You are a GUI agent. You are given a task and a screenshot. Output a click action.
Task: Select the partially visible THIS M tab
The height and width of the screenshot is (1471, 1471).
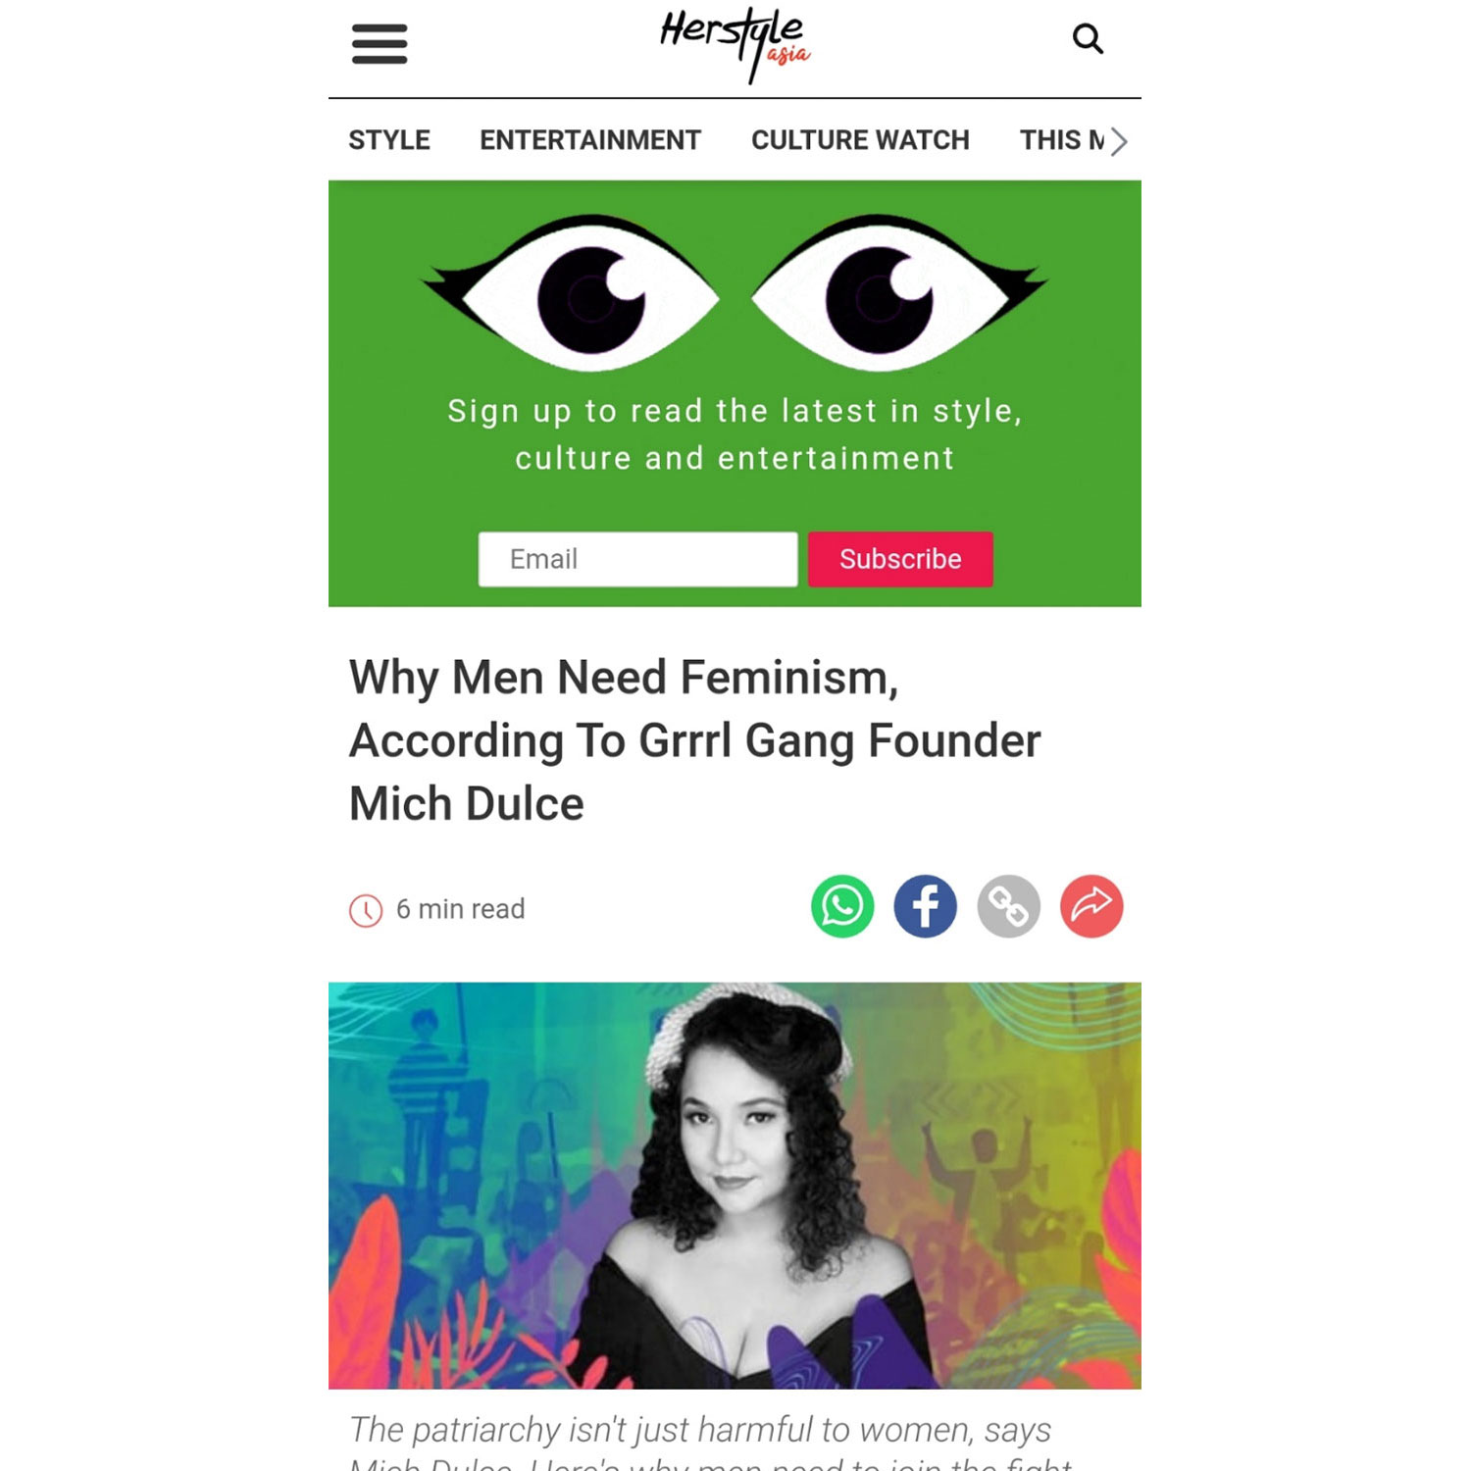click(x=1062, y=140)
